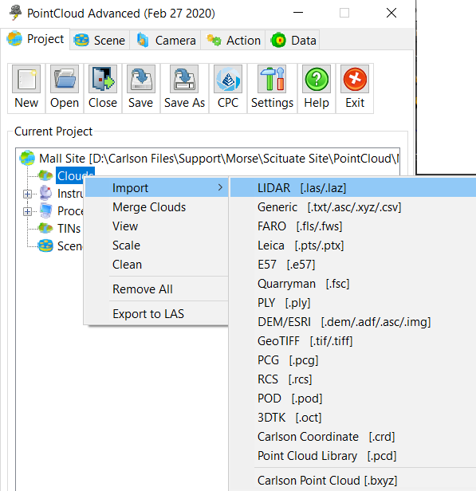
Task: Click the red Exit icon
Action: pyautogui.click(x=355, y=79)
